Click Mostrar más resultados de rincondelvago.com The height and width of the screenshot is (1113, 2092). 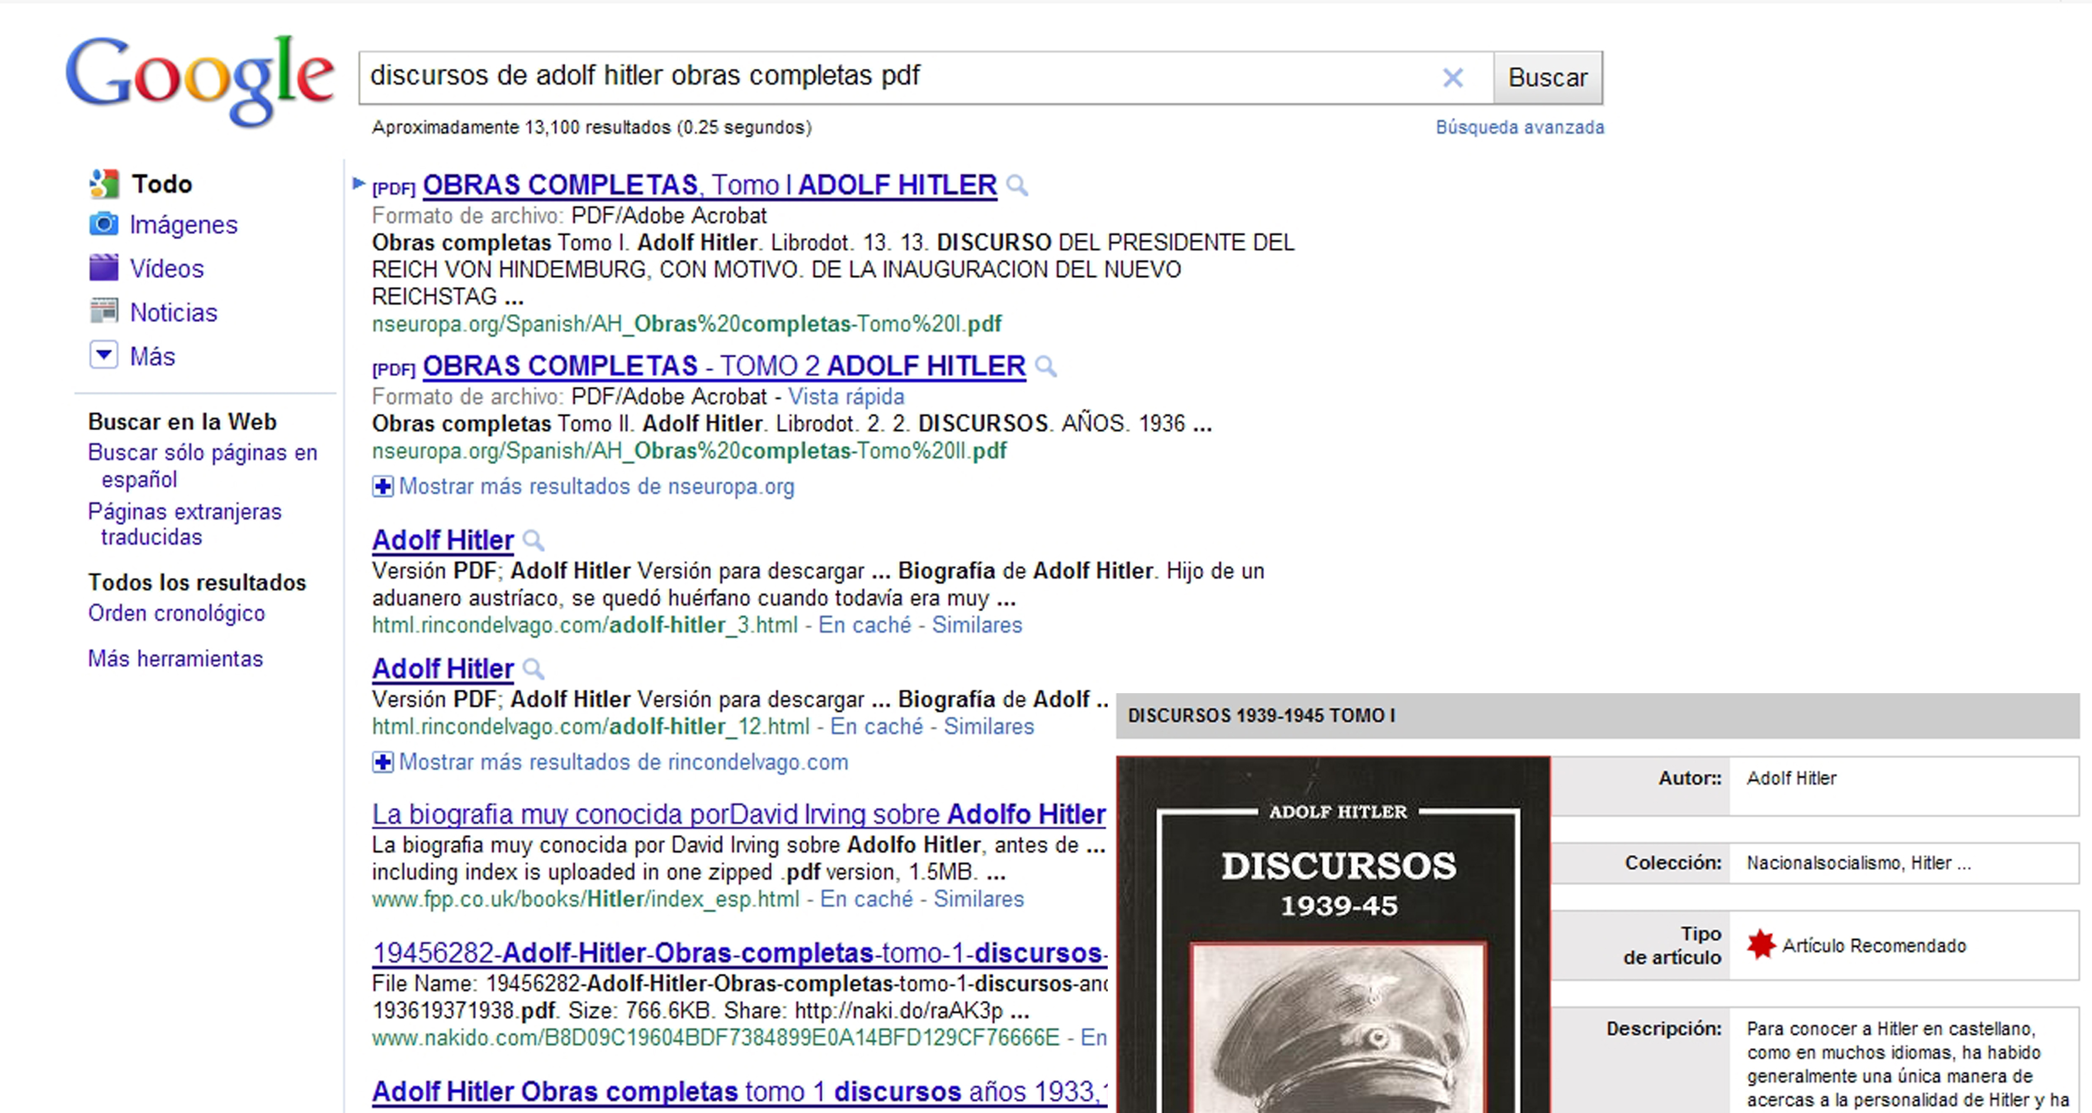[624, 762]
